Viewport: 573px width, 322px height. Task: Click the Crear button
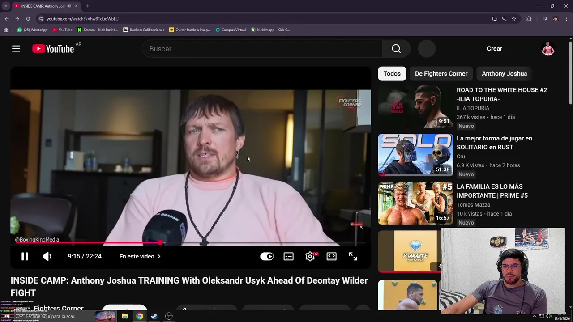pyautogui.click(x=495, y=49)
